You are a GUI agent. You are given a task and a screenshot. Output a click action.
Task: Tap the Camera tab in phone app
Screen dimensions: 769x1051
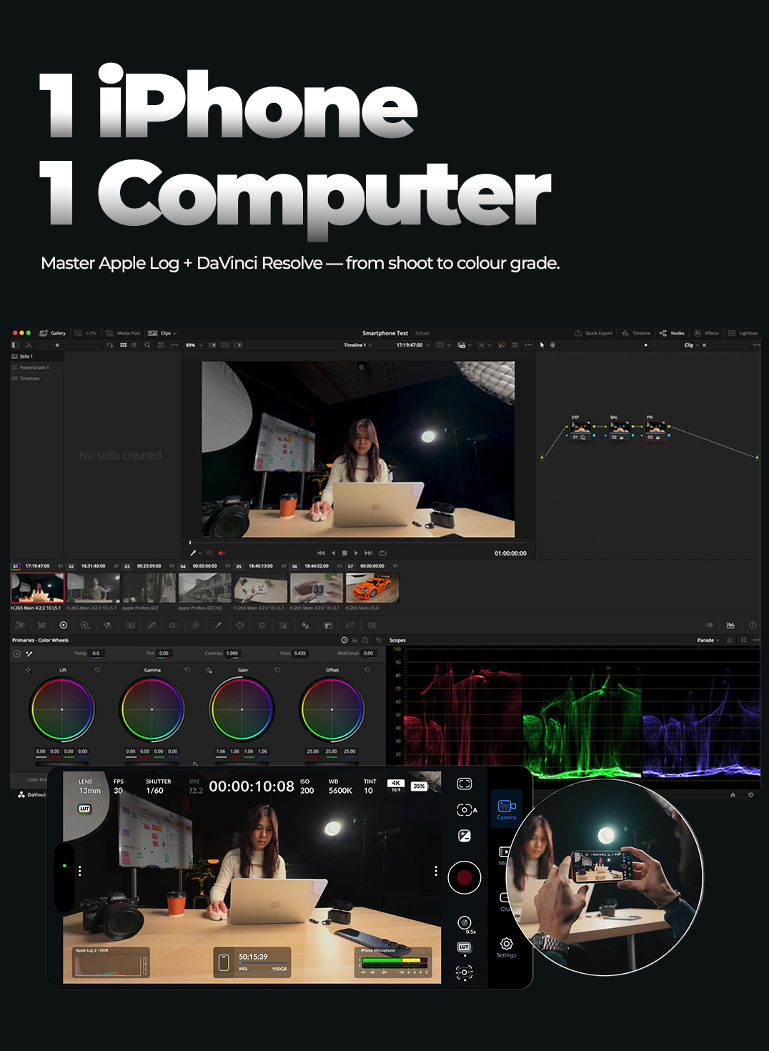click(507, 809)
